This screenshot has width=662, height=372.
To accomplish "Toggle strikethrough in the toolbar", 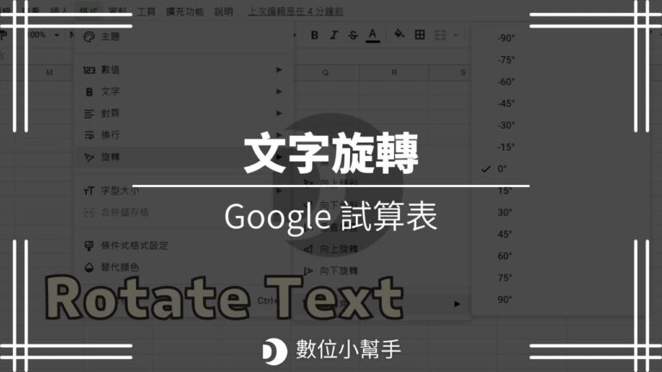I will pos(353,35).
